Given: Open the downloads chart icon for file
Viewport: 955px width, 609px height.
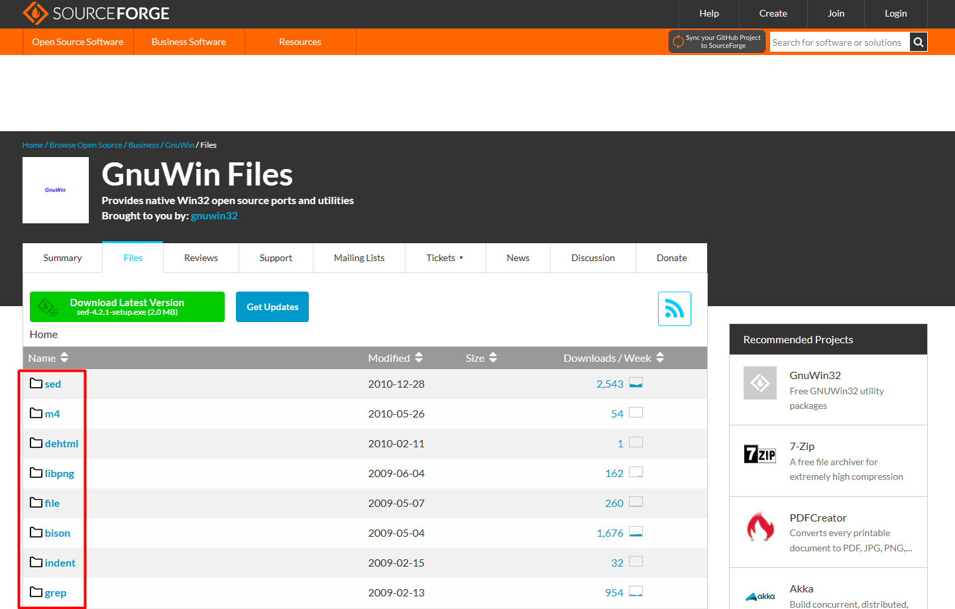Looking at the screenshot, I should point(636,502).
